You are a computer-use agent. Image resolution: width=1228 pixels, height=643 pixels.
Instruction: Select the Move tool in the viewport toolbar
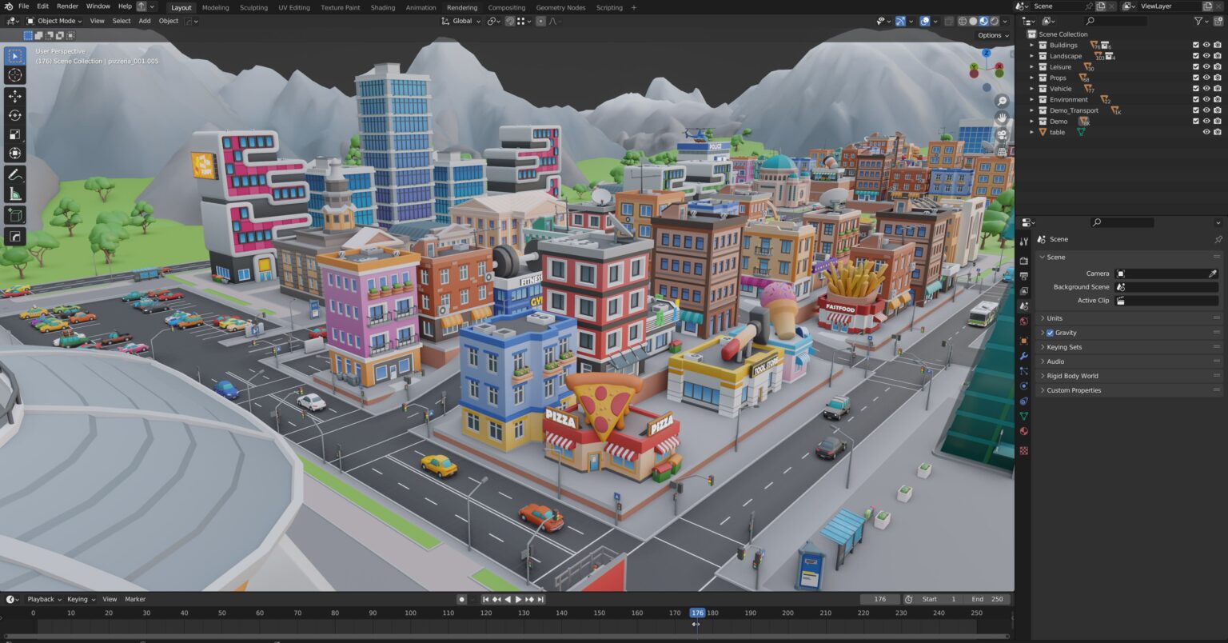[x=14, y=95]
